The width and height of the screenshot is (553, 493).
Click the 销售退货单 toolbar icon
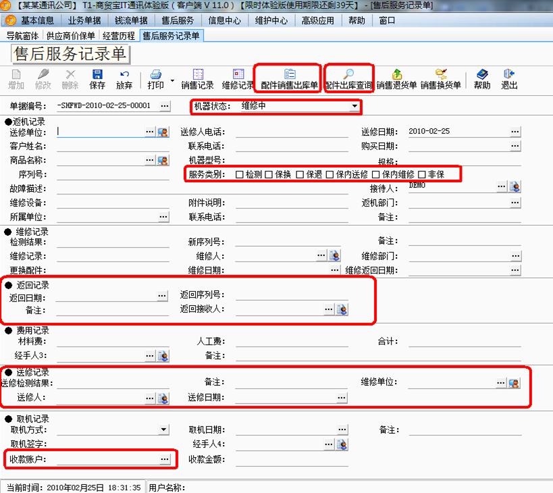coord(396,74)
